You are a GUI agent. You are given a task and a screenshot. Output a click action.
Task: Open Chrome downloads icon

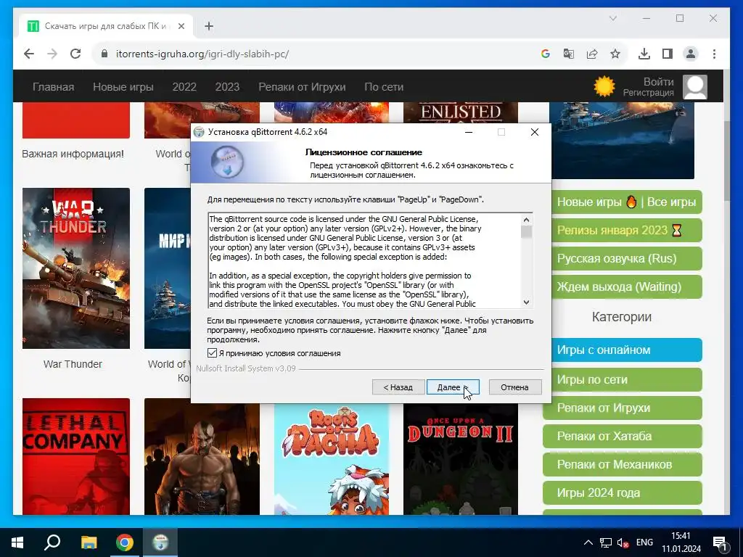pyautogui.click(x=644, y=54)
